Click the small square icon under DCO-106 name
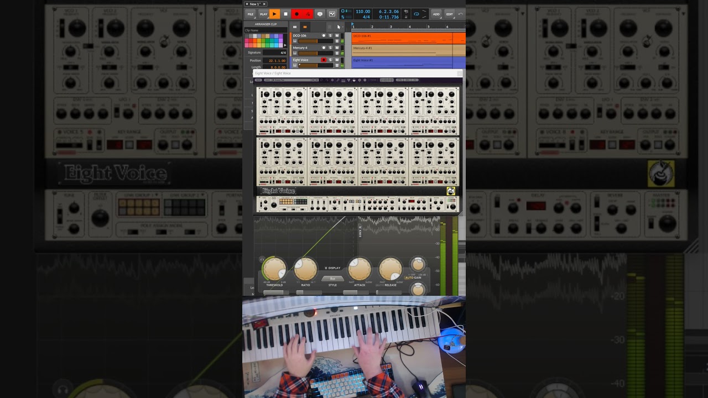This screenshot has height=398, width=708. (295, 41)
